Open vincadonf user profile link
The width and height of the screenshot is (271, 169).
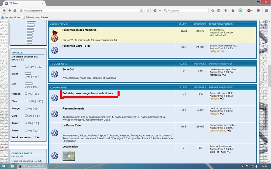[216, 35]
